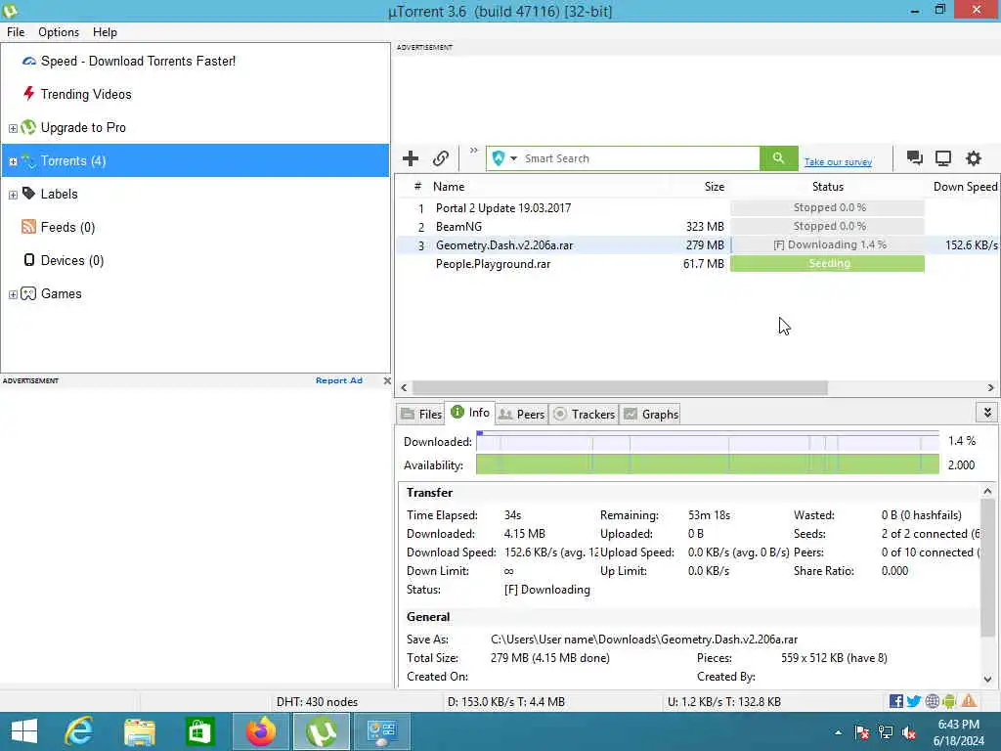Open Preferences gear icon
The width and height of the screenshot is (1001, 751).
click(x=973, y=157)
